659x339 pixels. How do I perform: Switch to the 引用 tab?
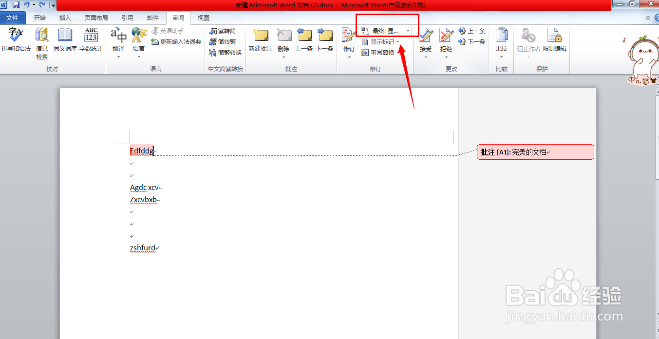pos(128,18)
